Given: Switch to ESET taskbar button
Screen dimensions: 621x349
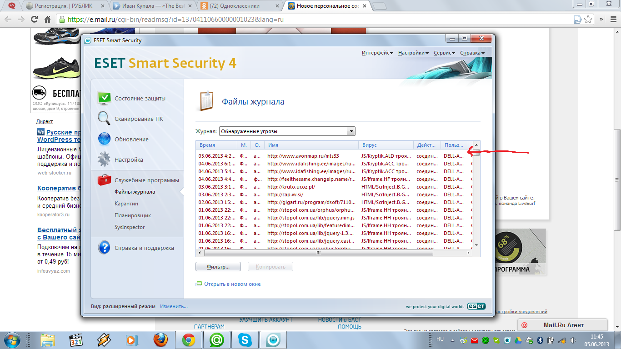Looking at the screenshot, I should (273, 340).
